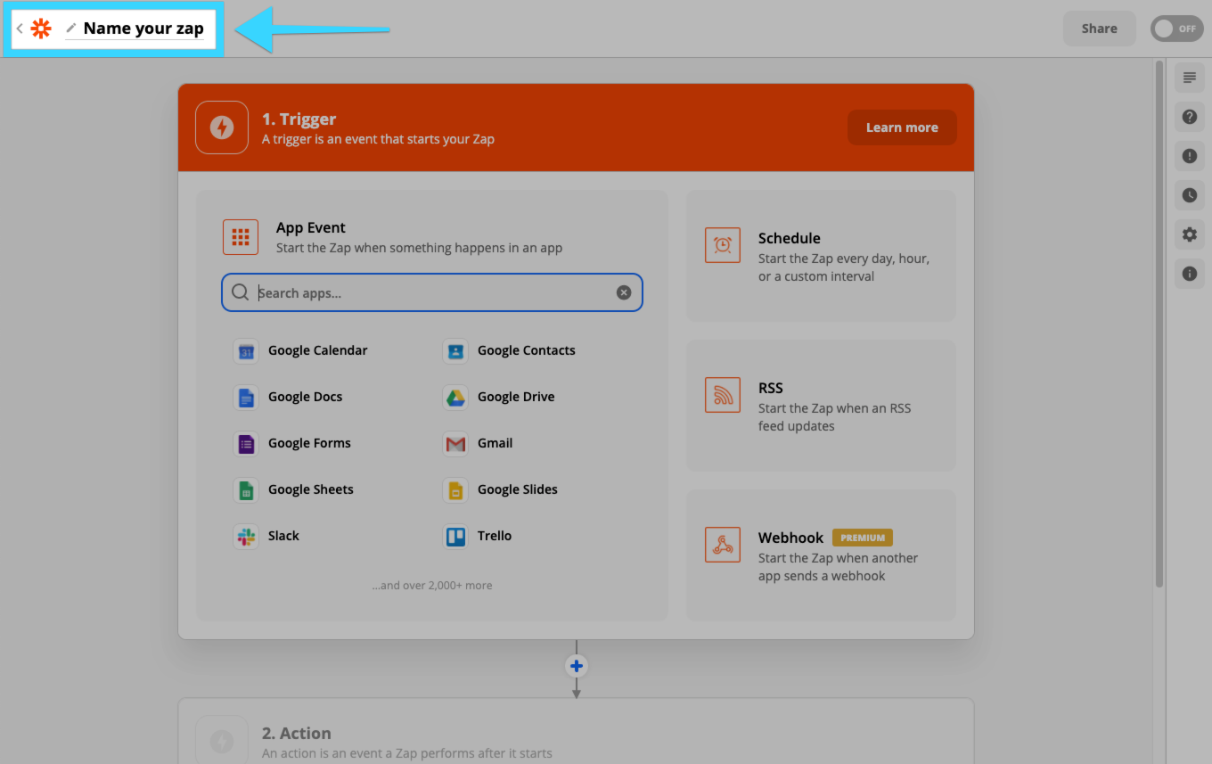The width and height of the screenshot is (1212, 764).
Task: Select the Google Slides app icon
Action: pos(455,490)
